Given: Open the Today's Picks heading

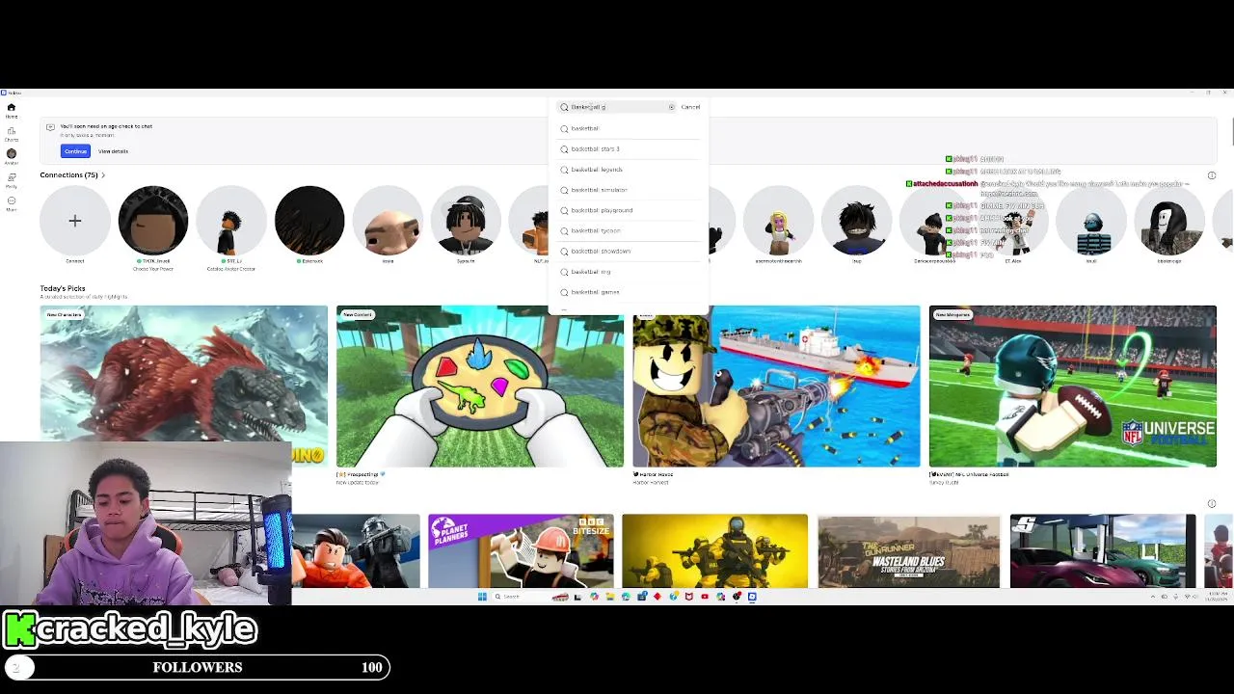Looking at the screenshot, I should (x=63, y=288).
